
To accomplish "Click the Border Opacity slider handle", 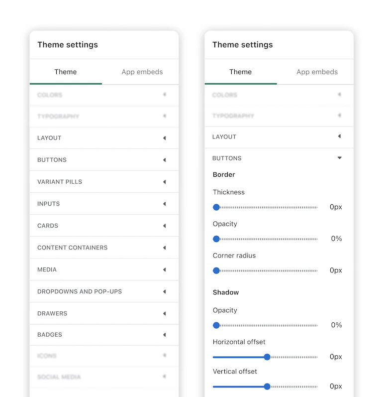I will pyautogui.click(x=216, y=239).
